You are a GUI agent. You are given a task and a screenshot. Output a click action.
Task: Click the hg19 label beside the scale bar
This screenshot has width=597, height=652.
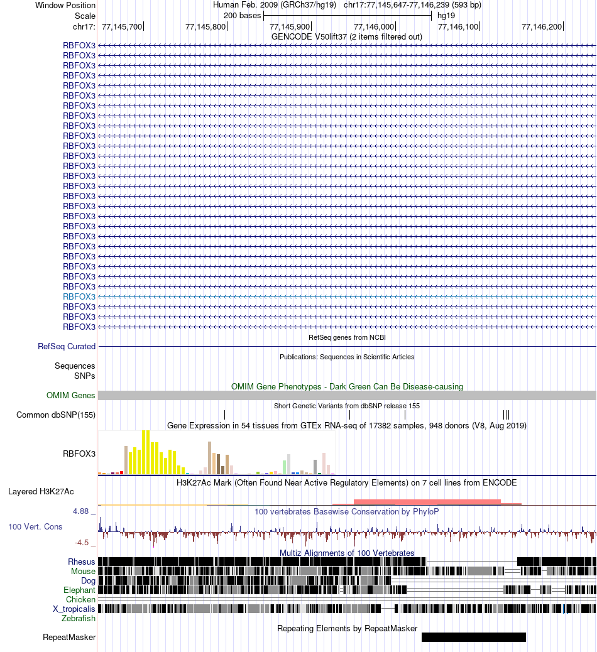[x=446, y=15]
